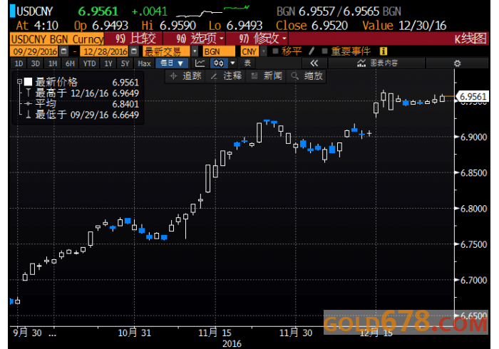Activate 追踪 crosshair track tool
Viewport: 499px width, 349px height.
tap(186, 76)
